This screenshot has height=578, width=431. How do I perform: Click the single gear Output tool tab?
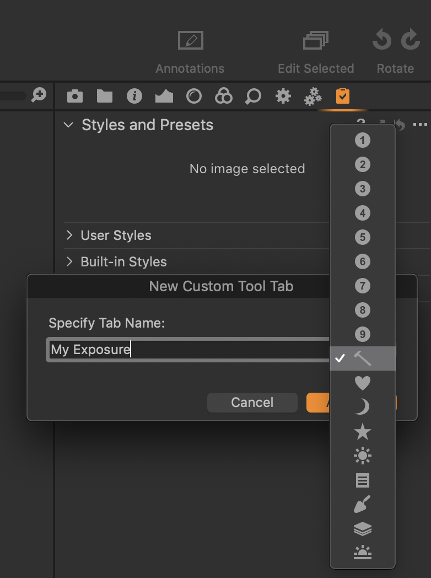[x=283, y=97]
